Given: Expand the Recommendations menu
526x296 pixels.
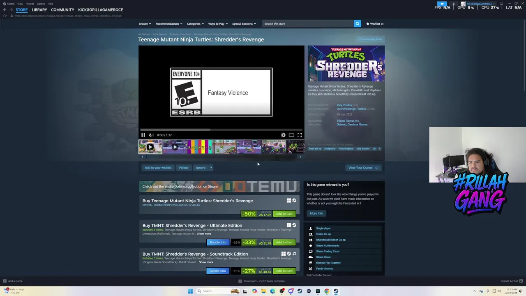Looking at the screenshot, I should tap(168, 23).
